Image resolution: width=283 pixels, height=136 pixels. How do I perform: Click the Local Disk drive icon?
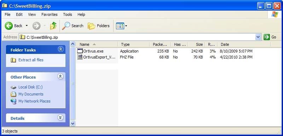pos(13,87)
